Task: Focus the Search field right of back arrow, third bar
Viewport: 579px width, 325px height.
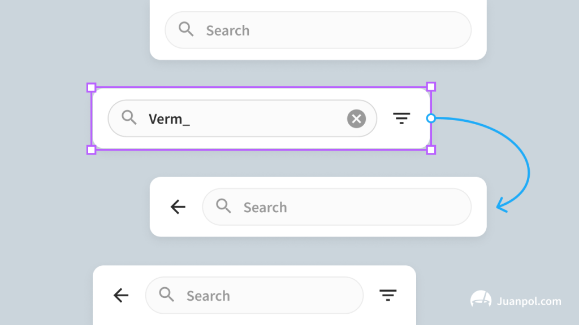Action: click(337, 207)
